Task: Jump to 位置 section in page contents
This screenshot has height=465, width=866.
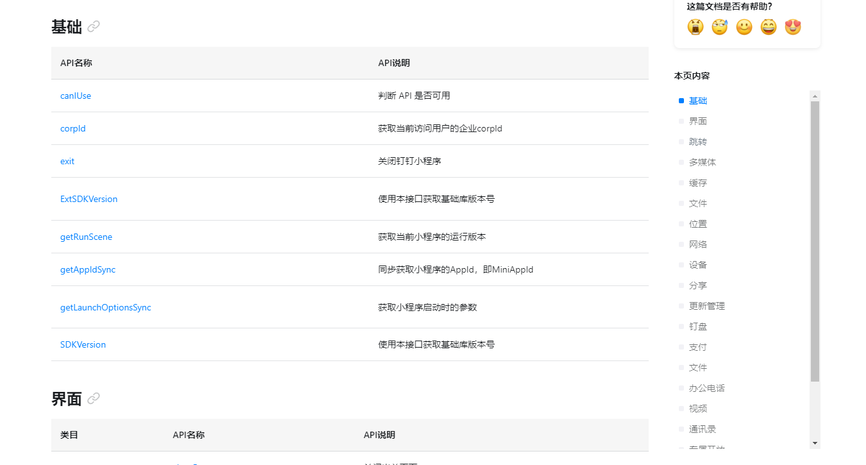Action: [x=697, y=224]
